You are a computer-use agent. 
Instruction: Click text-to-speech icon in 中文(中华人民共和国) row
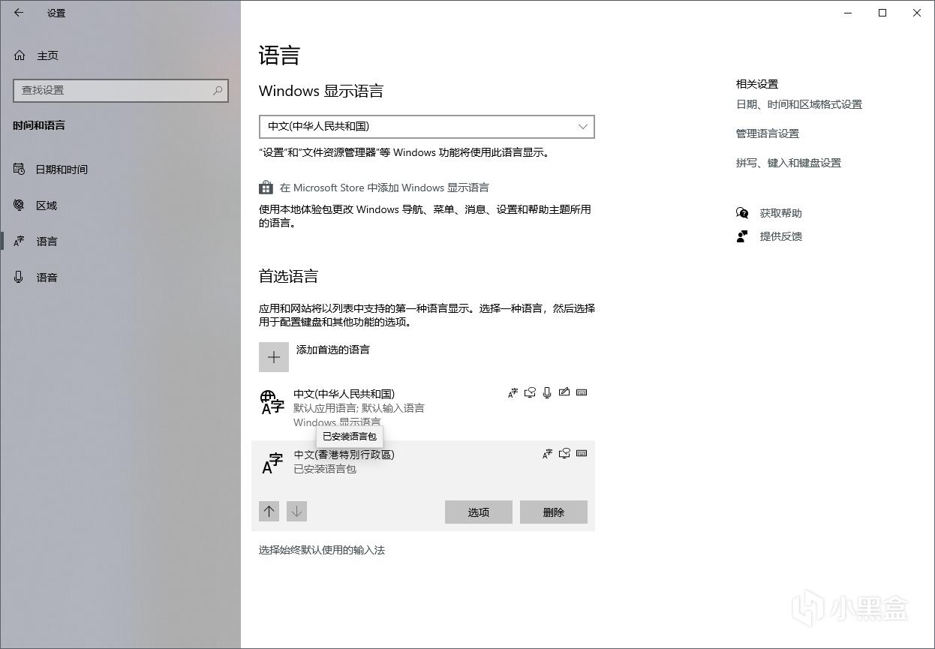pos(530,392)
